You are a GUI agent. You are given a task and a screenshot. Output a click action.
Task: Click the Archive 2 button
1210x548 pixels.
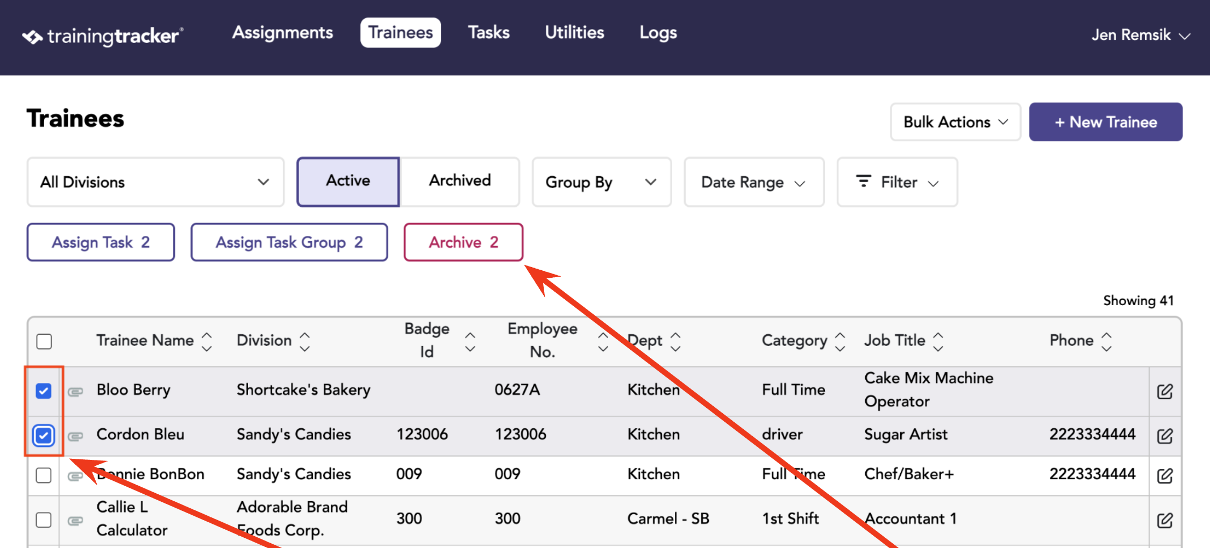click(464, 242)
